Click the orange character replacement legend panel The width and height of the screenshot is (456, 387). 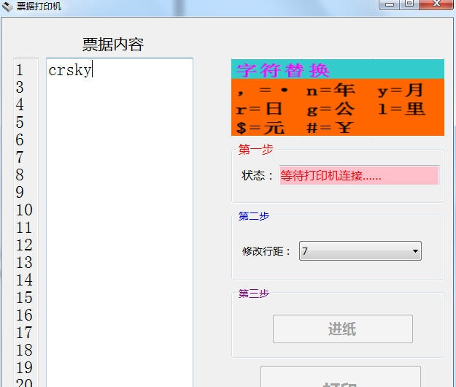pyautogui.click(x=338, y=107)
